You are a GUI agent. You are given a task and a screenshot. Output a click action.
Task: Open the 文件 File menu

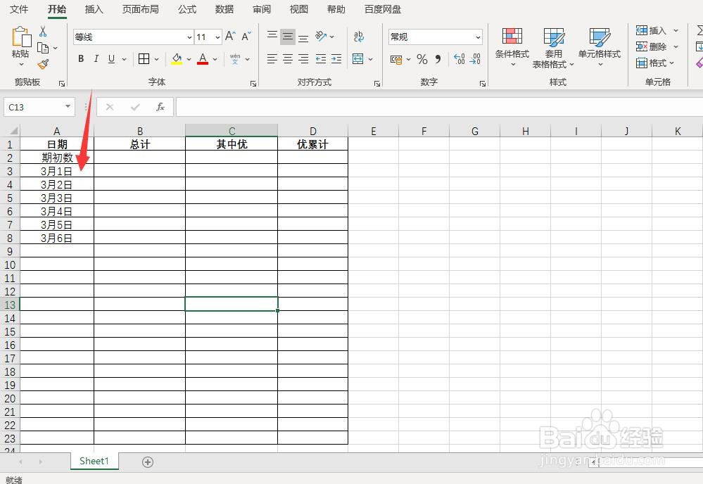(x=19, y=9)
